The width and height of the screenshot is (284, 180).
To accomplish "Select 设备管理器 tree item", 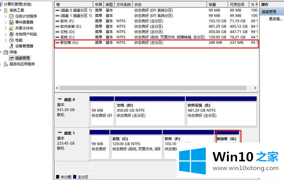I will point(24,46).
